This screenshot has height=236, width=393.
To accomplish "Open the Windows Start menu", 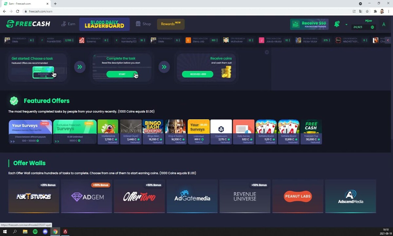I will (5, 231).
